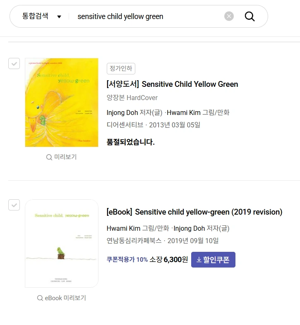Click download icon on 할인쿠폰 button

pos(199,260)
